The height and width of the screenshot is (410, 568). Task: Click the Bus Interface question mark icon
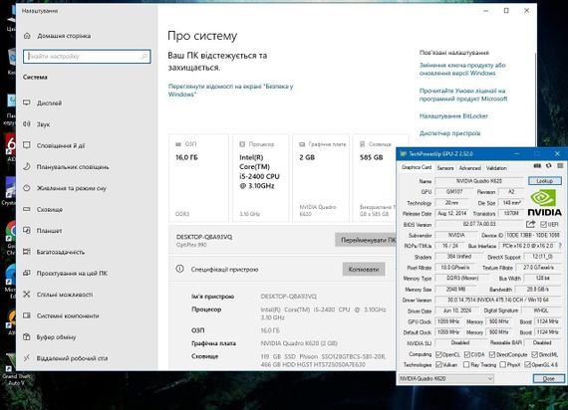click(560, 246)
